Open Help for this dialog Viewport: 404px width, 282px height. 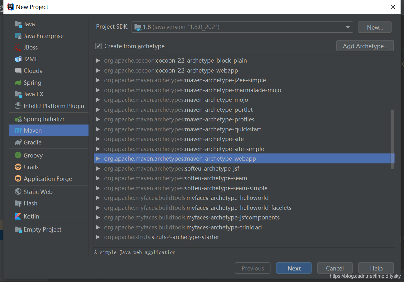(x=376, y=268)
